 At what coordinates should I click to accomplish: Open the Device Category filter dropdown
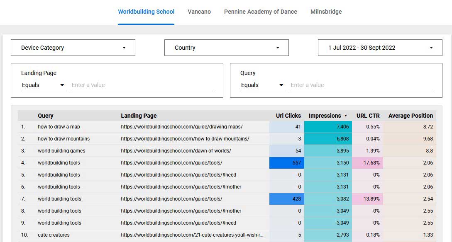point(73,48)
